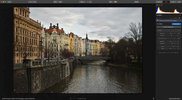Click the quick preview eye icon
Image resolution: width=182 pixels, height=100 pixels.
click(x=111, y=2)
